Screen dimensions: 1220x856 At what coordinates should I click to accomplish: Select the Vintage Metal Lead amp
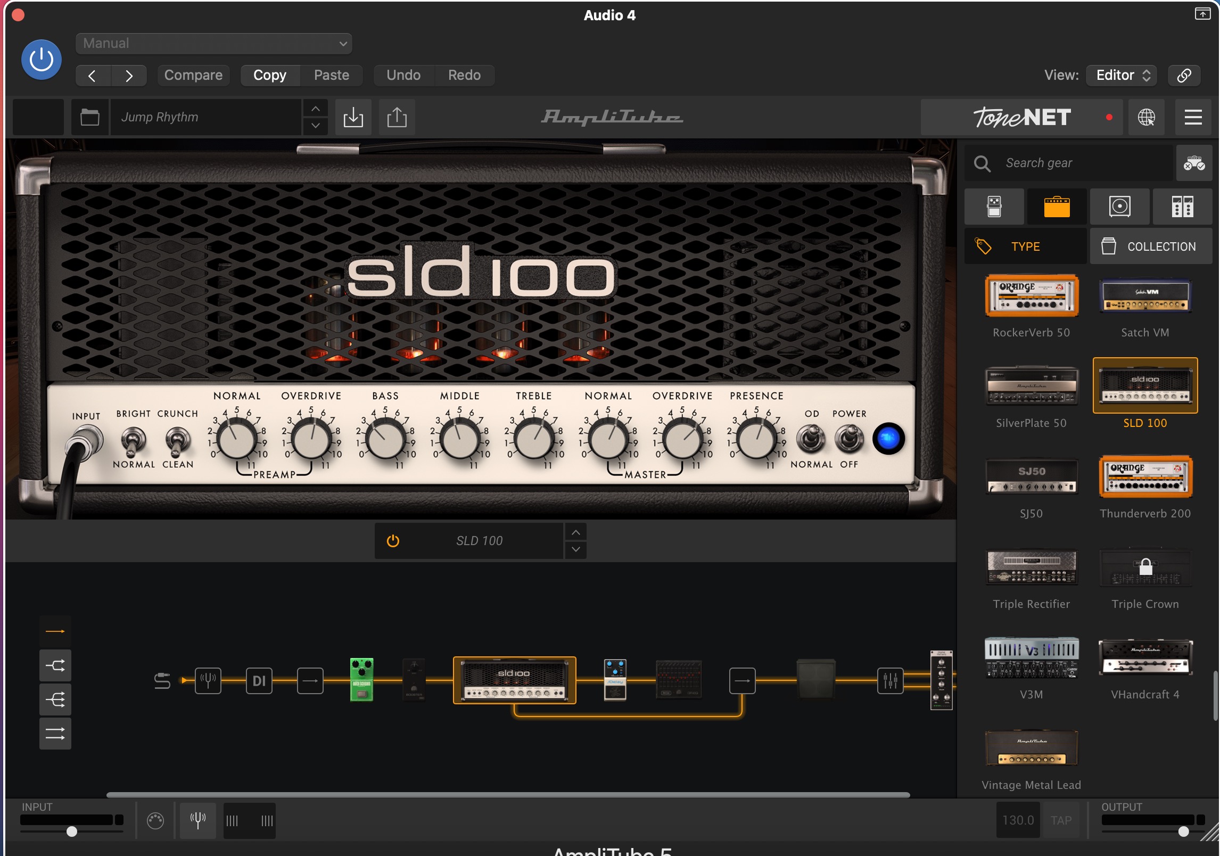[1032, 748]
